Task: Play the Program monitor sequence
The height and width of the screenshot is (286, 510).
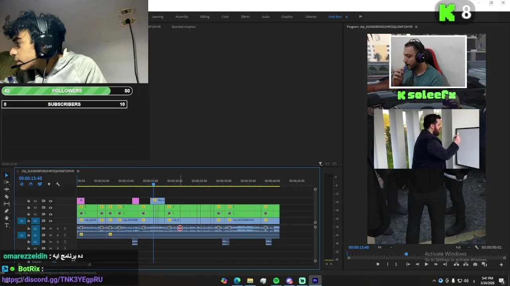Action: [426, 264]
